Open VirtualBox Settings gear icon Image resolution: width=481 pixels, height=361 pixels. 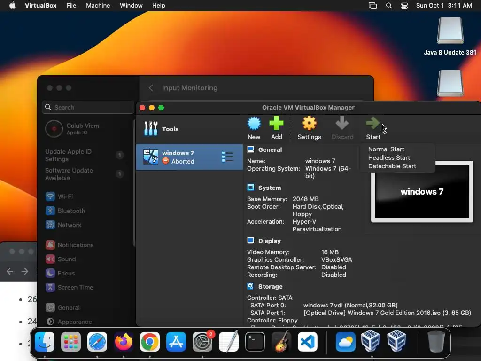[x=309, y=124]
